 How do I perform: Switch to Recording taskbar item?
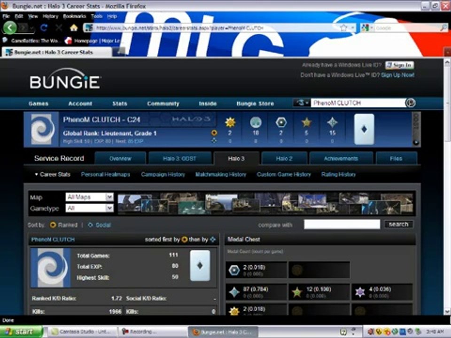tap(153, 332)
